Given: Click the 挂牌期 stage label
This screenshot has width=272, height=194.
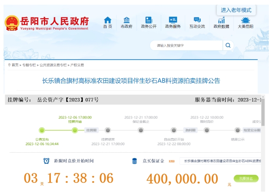Looking at the screenshot, I should pos(91,130).
